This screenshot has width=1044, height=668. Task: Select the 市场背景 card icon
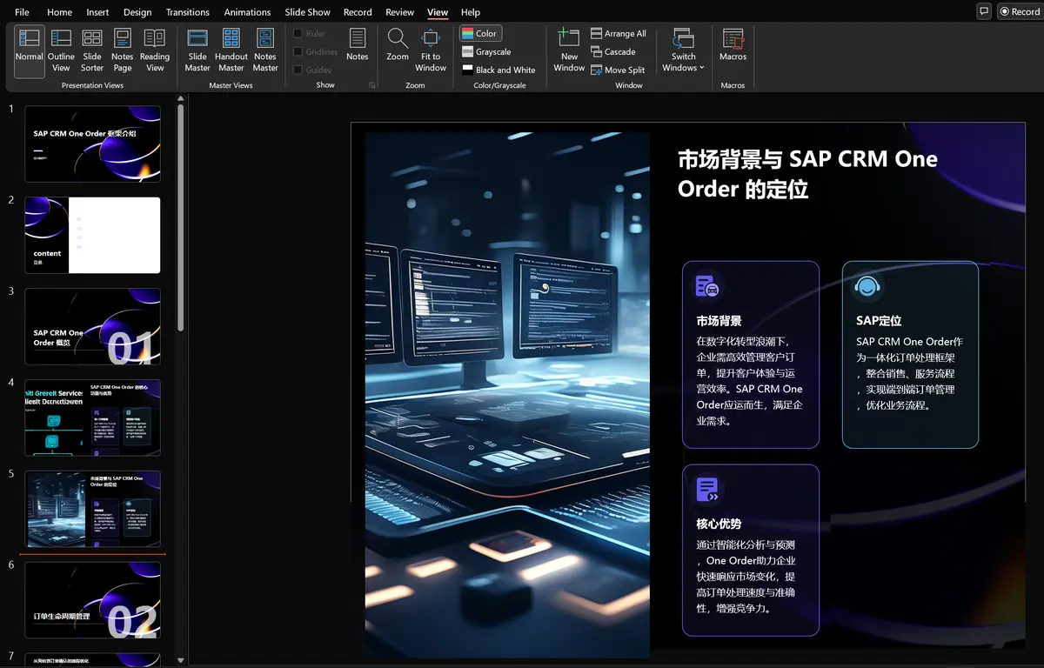click(707, 286)
